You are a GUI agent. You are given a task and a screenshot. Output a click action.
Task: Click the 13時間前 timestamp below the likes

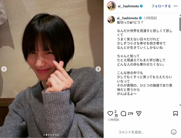pos(113,120)
